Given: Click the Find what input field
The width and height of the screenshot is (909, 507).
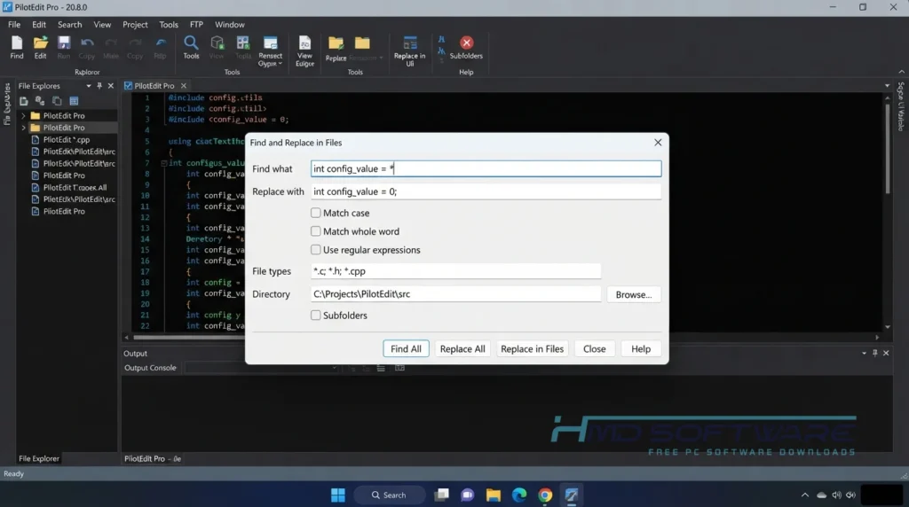Looking at the screenshot, I should click(486, 168).
